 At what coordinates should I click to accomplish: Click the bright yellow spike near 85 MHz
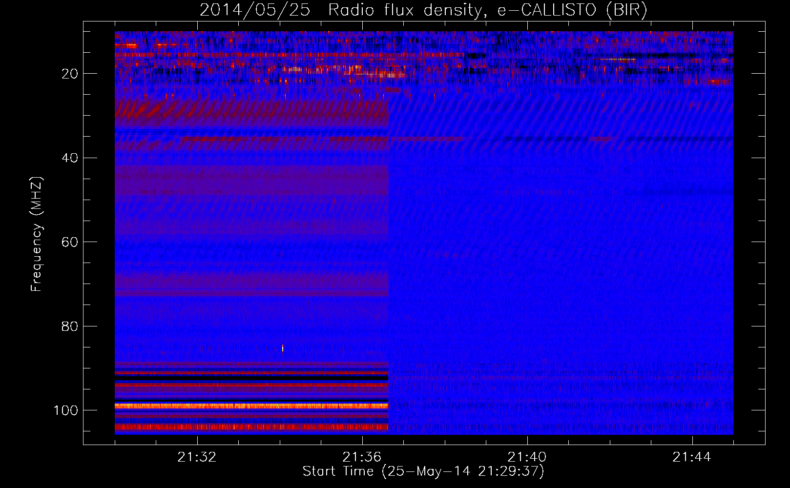[283, 348]
